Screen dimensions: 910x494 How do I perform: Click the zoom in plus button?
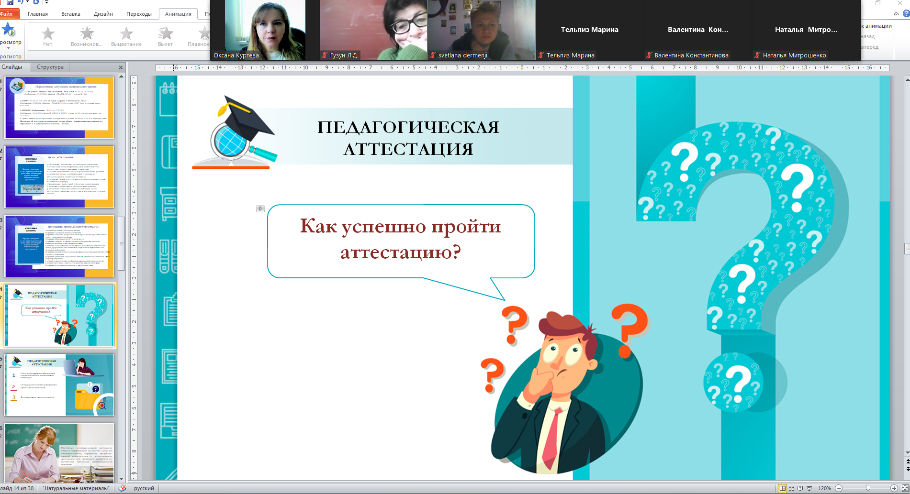tap(894, 488)
